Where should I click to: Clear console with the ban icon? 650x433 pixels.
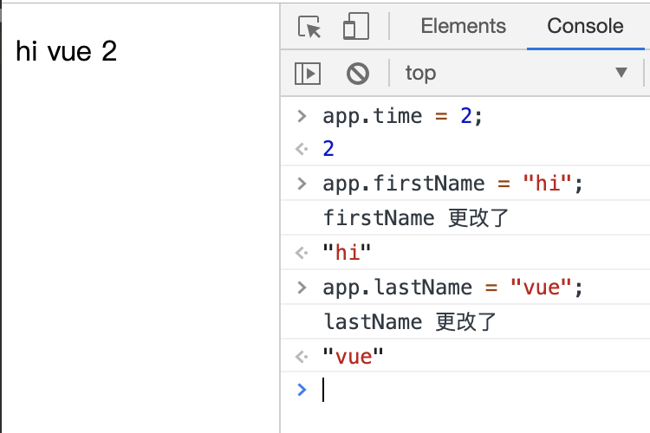(358, 74)
